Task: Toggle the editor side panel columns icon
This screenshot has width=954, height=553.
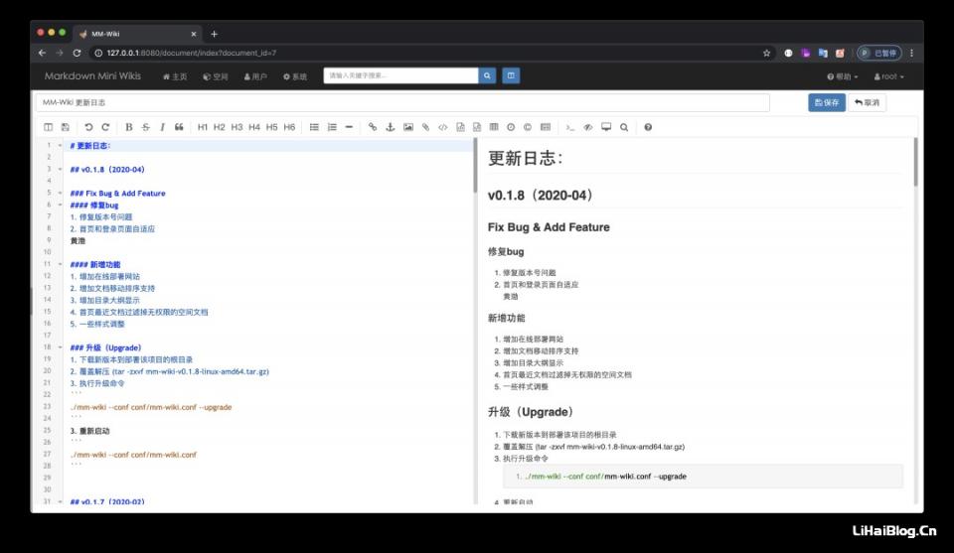Action: tap(48, 127)
